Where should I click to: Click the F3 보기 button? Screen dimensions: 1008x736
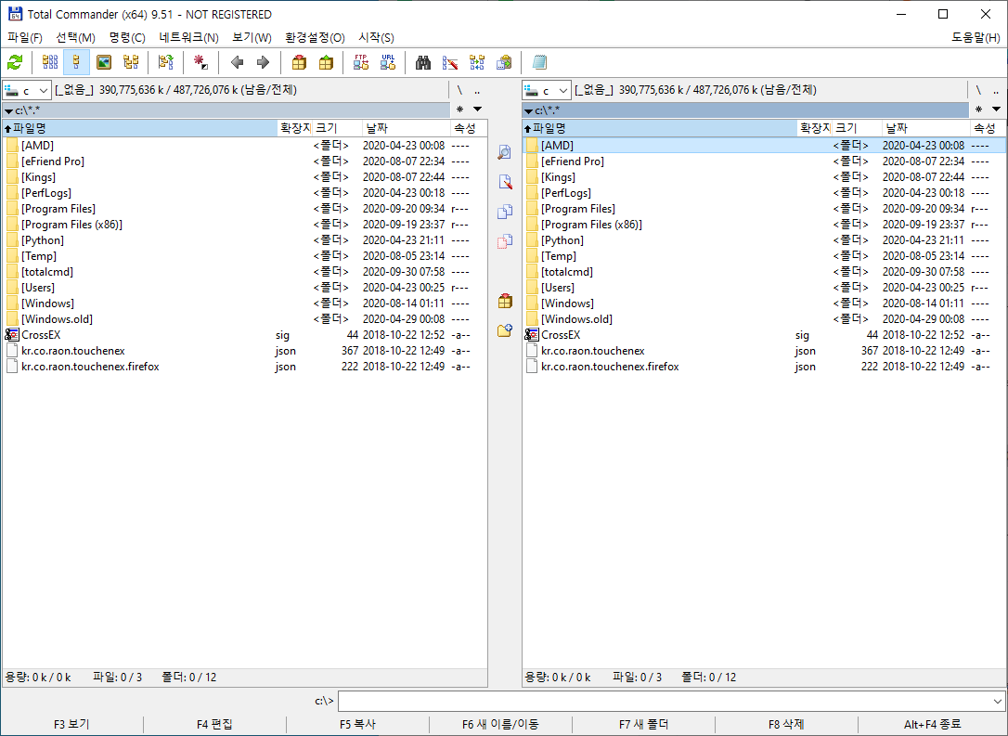tap(71, 725)
